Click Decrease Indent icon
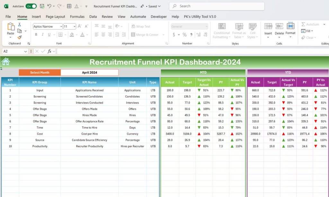This screenshot has height=197, width=329. click(117, 35)
